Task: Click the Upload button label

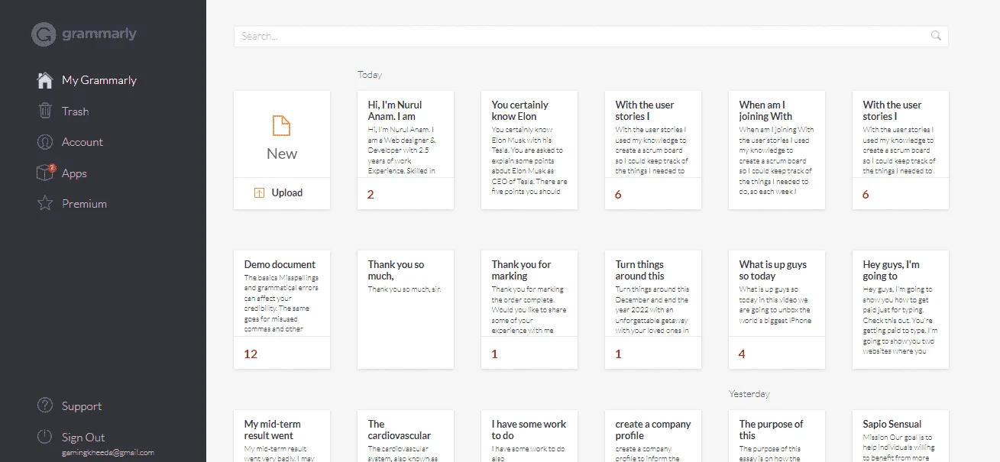Action: [287, 193]
